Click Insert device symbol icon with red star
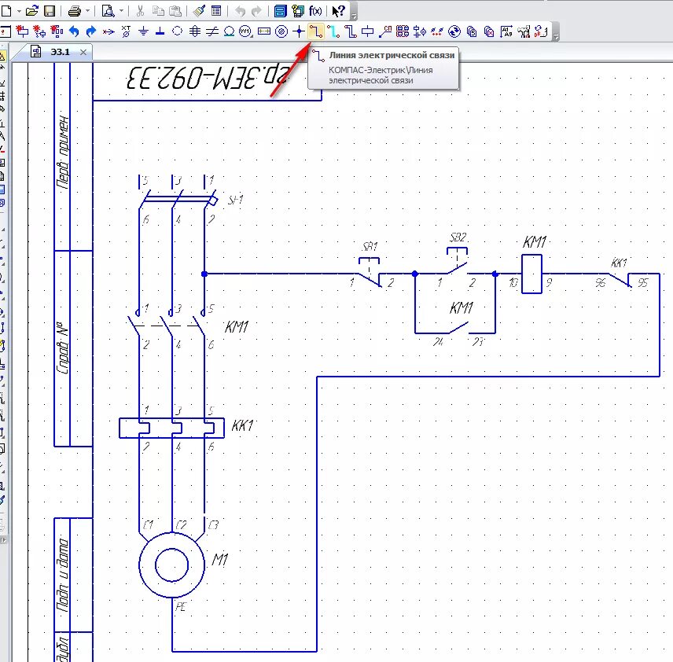This screenshot has height=662, width=673. pyautogui.click(x=22, y=31)
